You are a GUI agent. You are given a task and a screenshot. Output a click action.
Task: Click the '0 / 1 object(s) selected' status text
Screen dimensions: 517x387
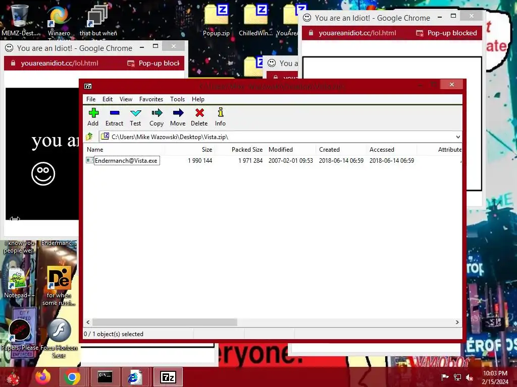(114, 334)
